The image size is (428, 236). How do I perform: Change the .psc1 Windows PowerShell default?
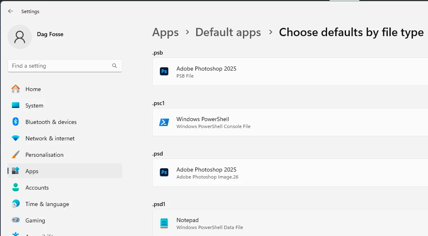[290, 122]
